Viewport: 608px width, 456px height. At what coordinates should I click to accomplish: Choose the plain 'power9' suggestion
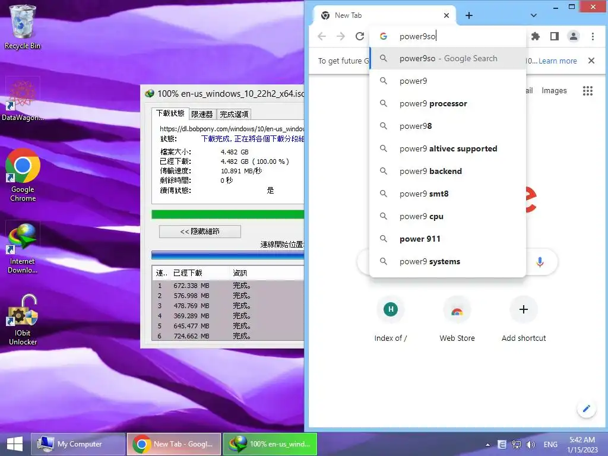coord(448,81)
